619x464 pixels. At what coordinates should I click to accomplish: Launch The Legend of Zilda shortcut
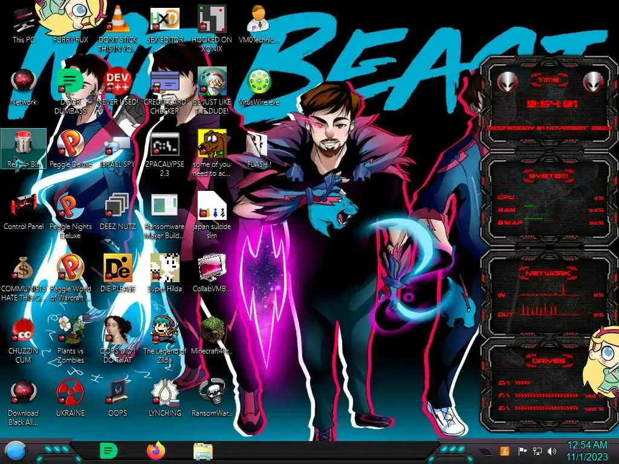(164, 340)
